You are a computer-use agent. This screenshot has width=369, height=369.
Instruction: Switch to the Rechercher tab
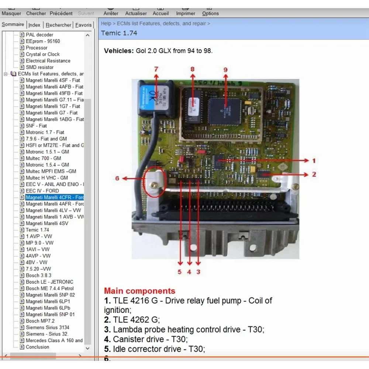pyautogui.click(x=58, y=25)
